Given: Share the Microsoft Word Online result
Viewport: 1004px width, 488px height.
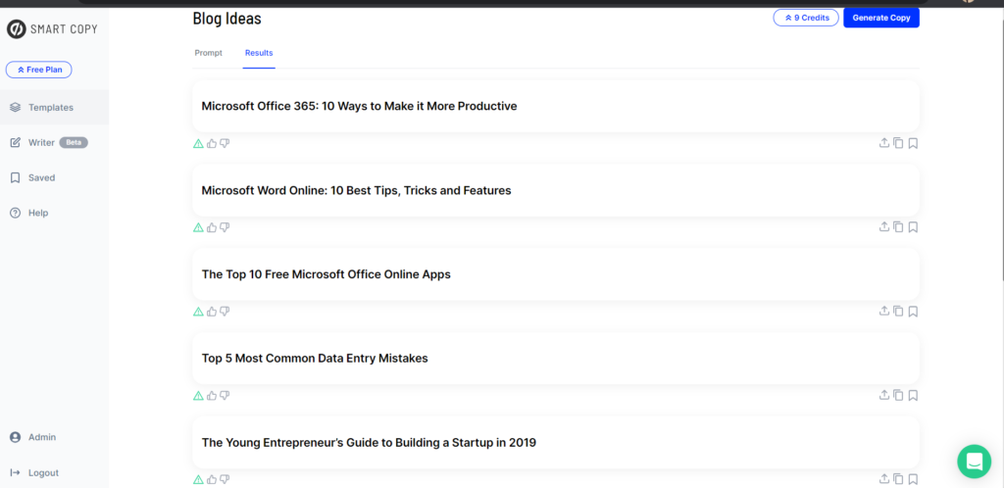Looking at the screenshot, I should click(884, 227).
